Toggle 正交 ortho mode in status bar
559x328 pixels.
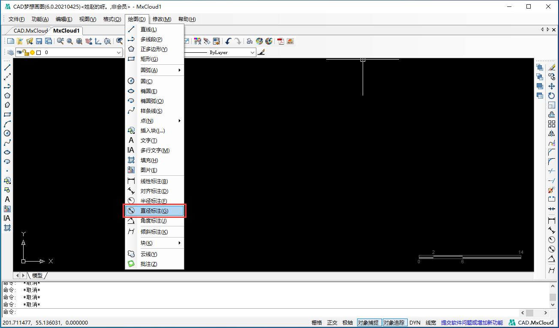(x=332, y=322)
